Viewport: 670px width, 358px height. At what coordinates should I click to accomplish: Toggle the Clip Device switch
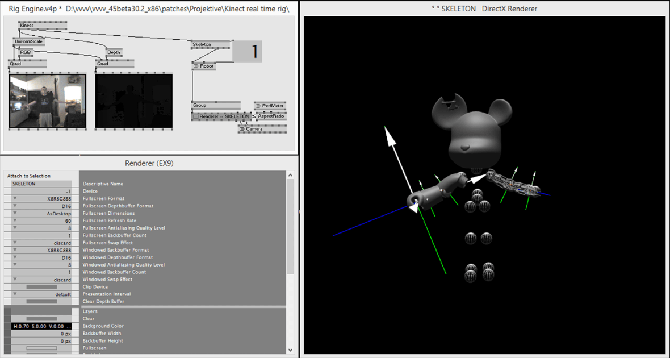click(x=41, y=287)
